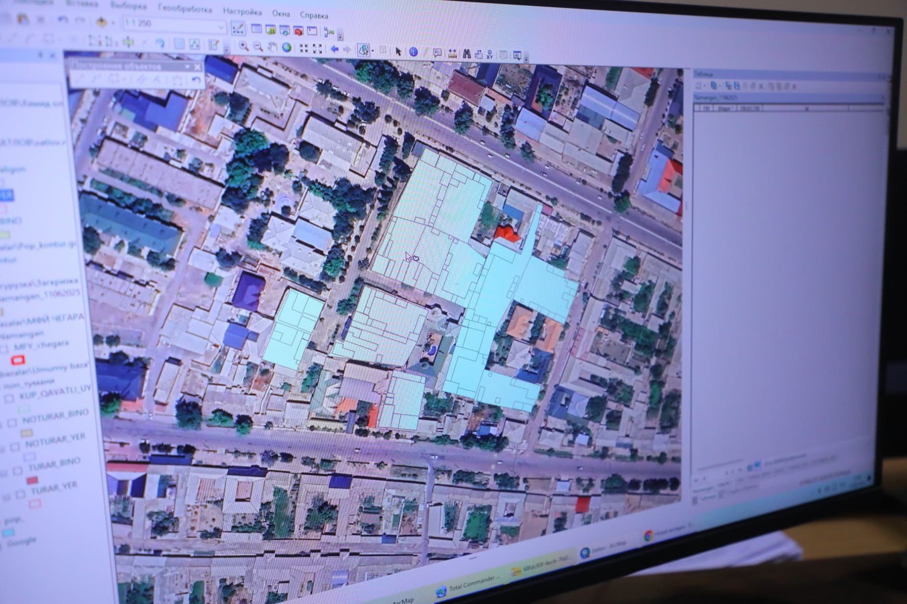Open the map scale dropdown
The width and height of the screenshot is (907, 604).
220,27
